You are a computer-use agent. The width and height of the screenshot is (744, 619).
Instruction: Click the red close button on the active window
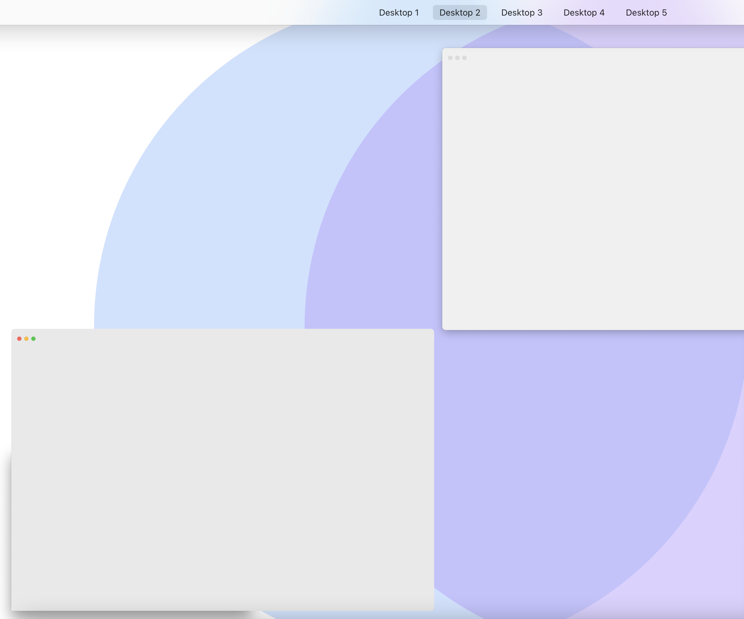coord(19,338)
